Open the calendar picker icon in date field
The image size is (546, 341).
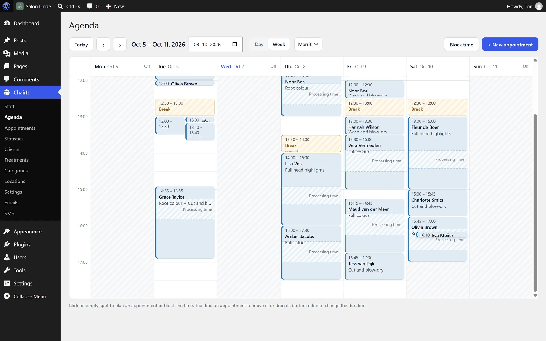pos(234,44)
